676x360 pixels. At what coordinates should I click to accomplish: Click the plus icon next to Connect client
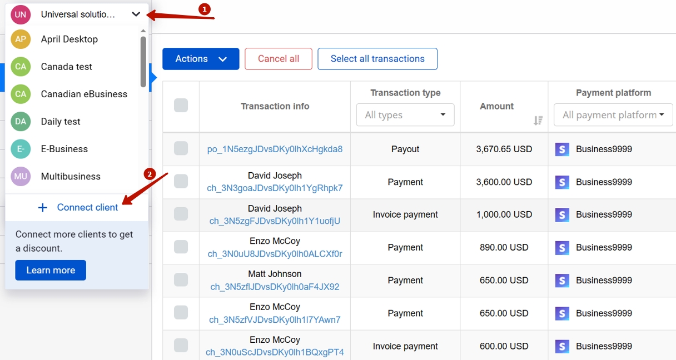(43, 207)
